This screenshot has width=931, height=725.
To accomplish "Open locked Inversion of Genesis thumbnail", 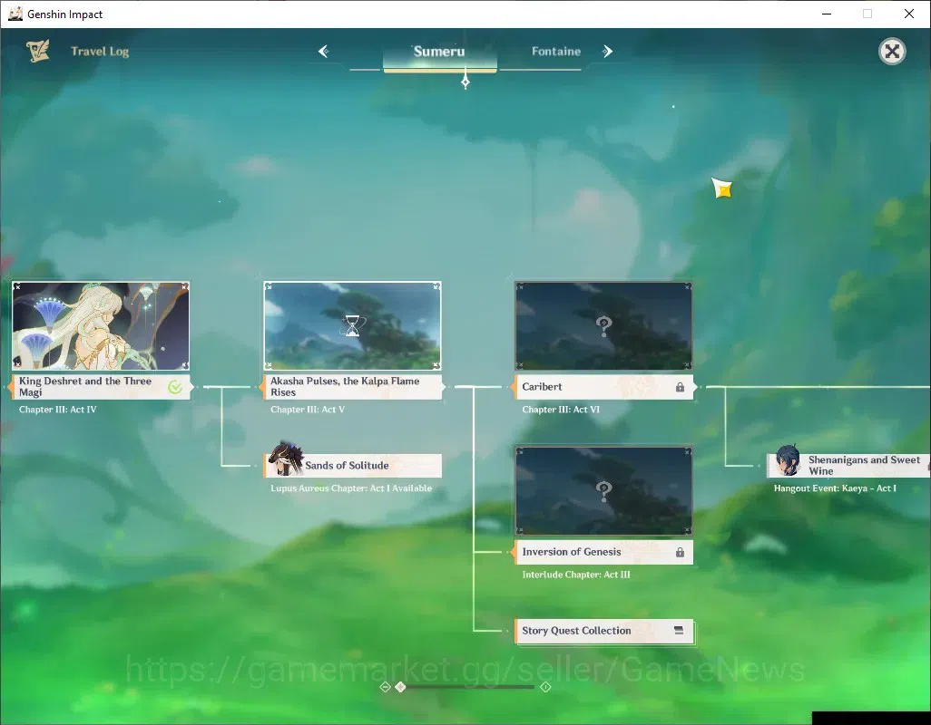I will (603, 491).
